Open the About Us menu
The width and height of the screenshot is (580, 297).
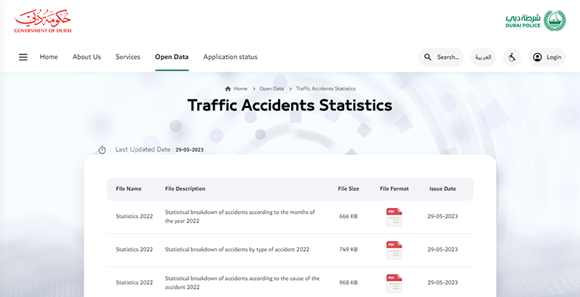[87, 57]
